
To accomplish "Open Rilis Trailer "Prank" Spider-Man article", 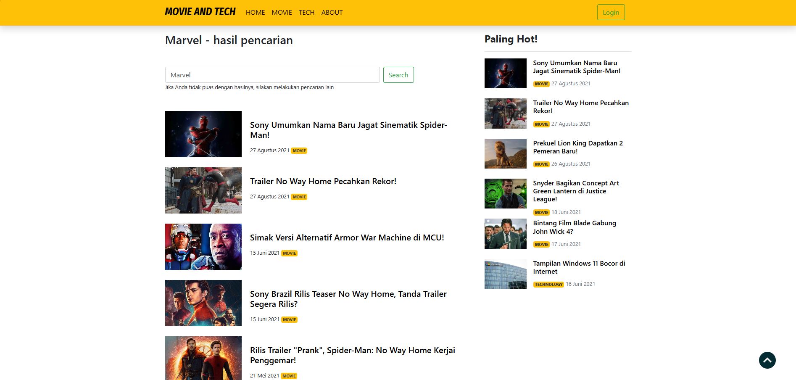I will coord(353,355).
